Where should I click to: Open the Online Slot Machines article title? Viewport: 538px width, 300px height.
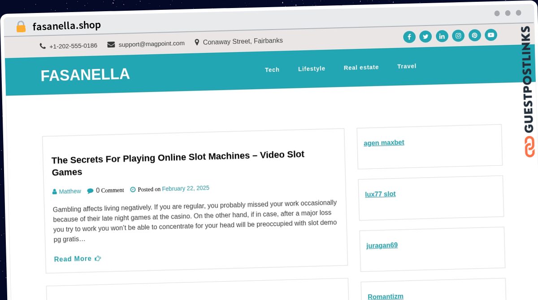pos(178,163)
